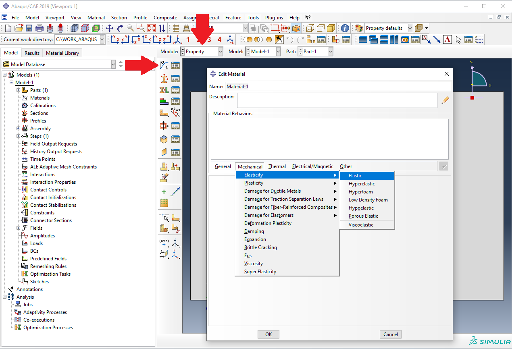Collapse the Model-1 tree node
This screenshot has width=512, height=349.
click(x=12, y=83)
